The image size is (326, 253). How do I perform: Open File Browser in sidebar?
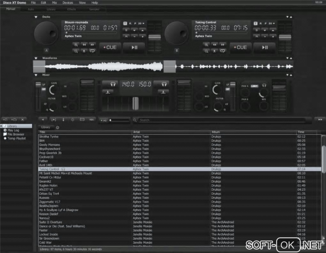click(16, 134)
